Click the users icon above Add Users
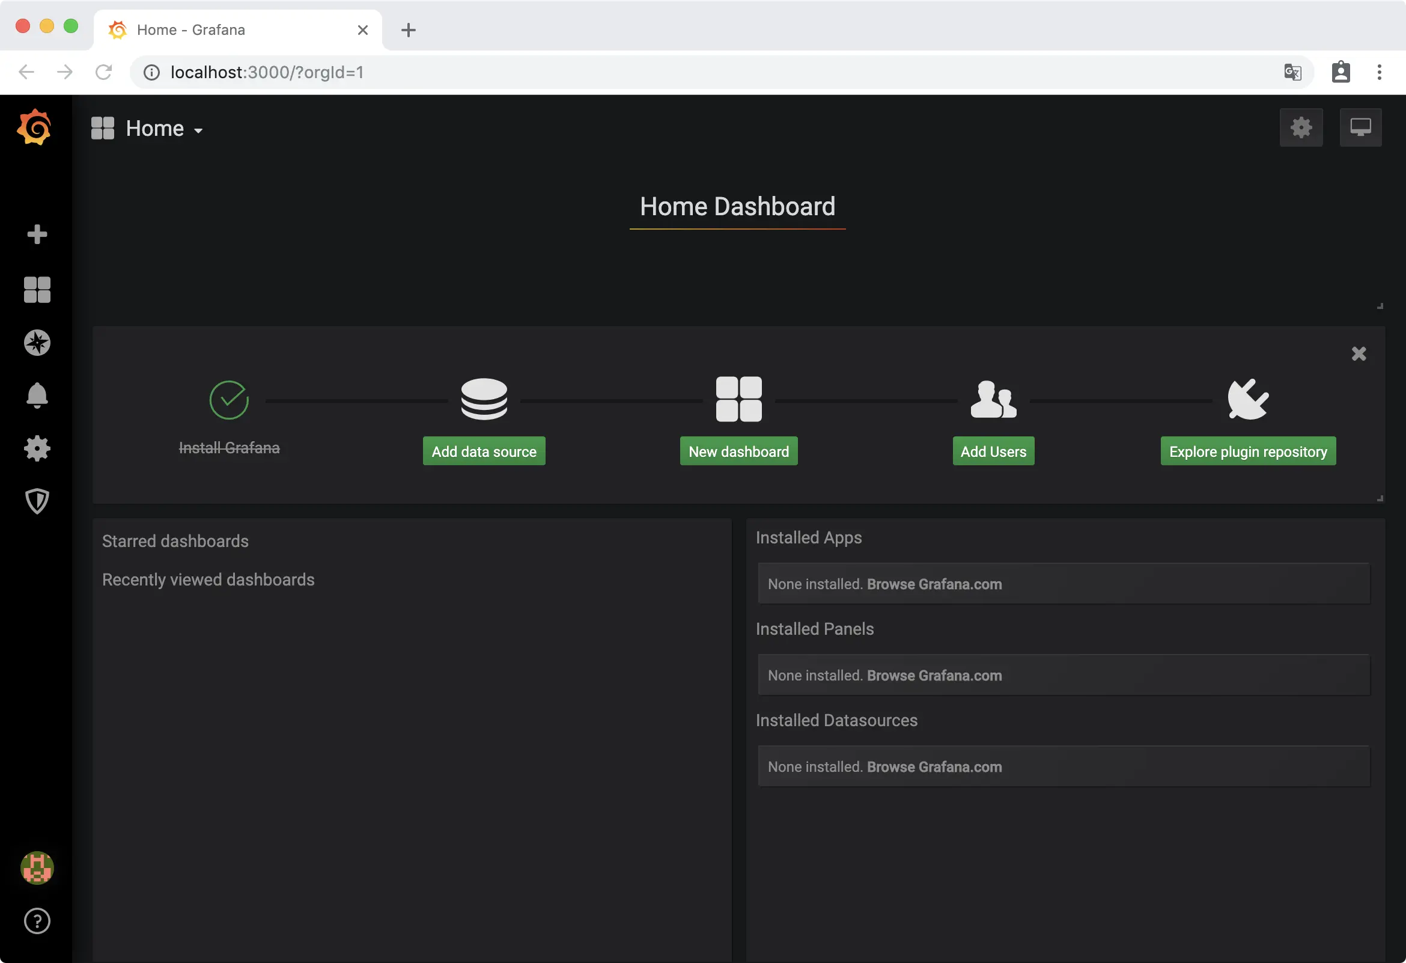 point(993,399)
